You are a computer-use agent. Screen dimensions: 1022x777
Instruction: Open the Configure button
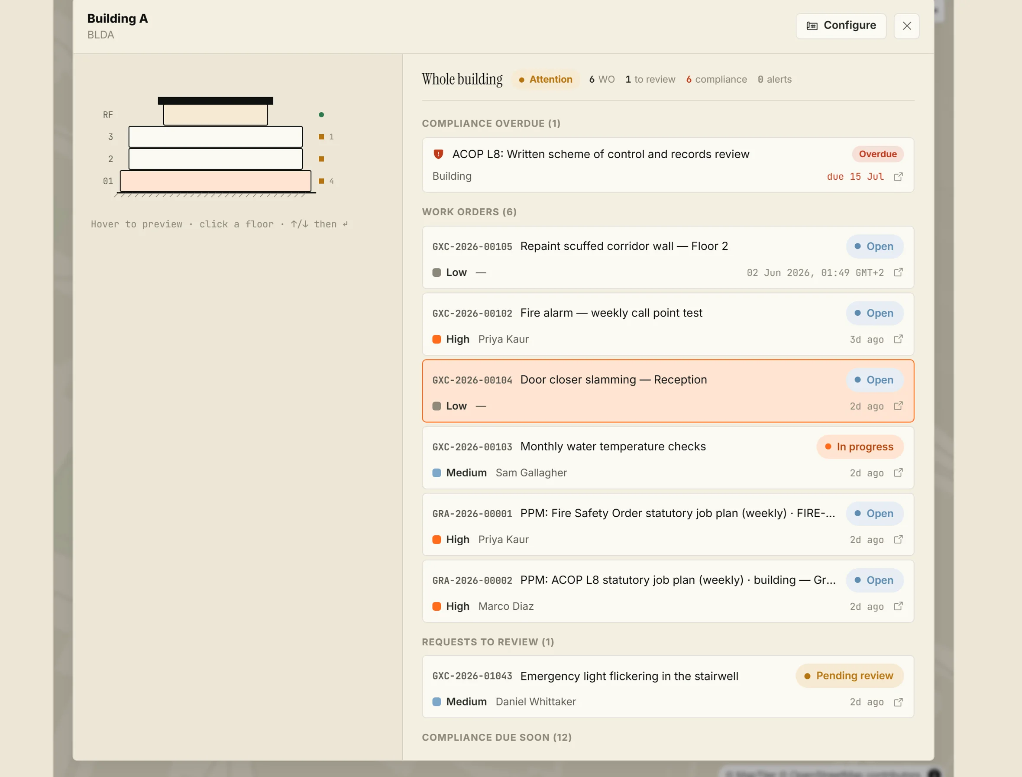pos(841,26)
